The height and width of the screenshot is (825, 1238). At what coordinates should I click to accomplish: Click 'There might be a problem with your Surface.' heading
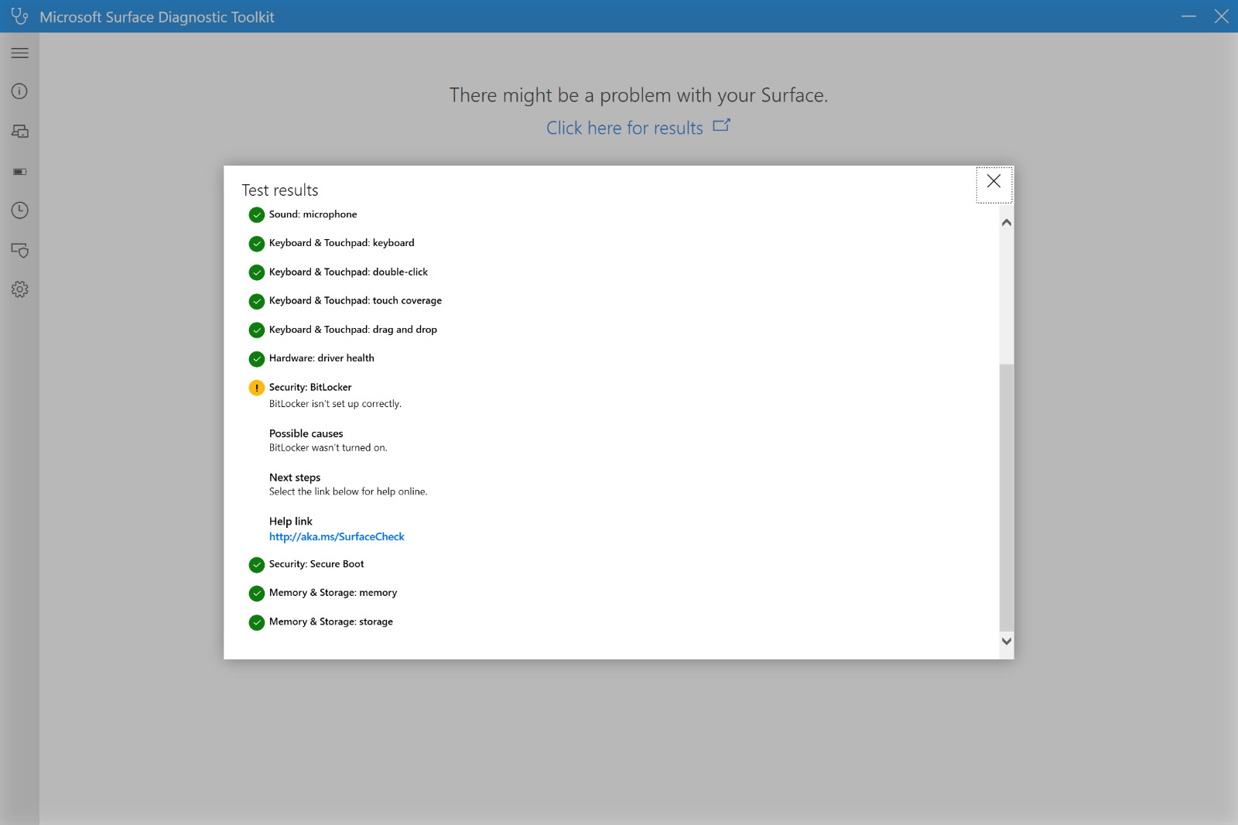tap(638, 95)
